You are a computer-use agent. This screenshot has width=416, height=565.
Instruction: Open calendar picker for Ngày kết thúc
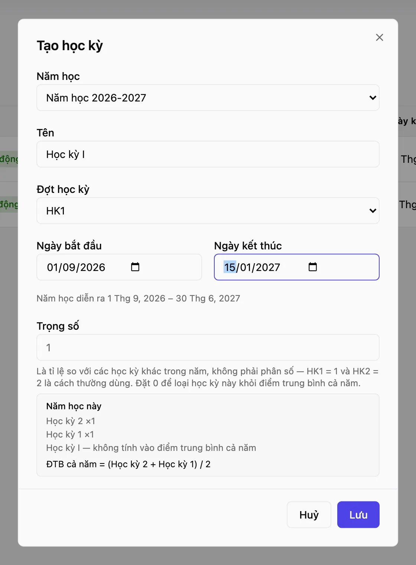pos(313,267)
